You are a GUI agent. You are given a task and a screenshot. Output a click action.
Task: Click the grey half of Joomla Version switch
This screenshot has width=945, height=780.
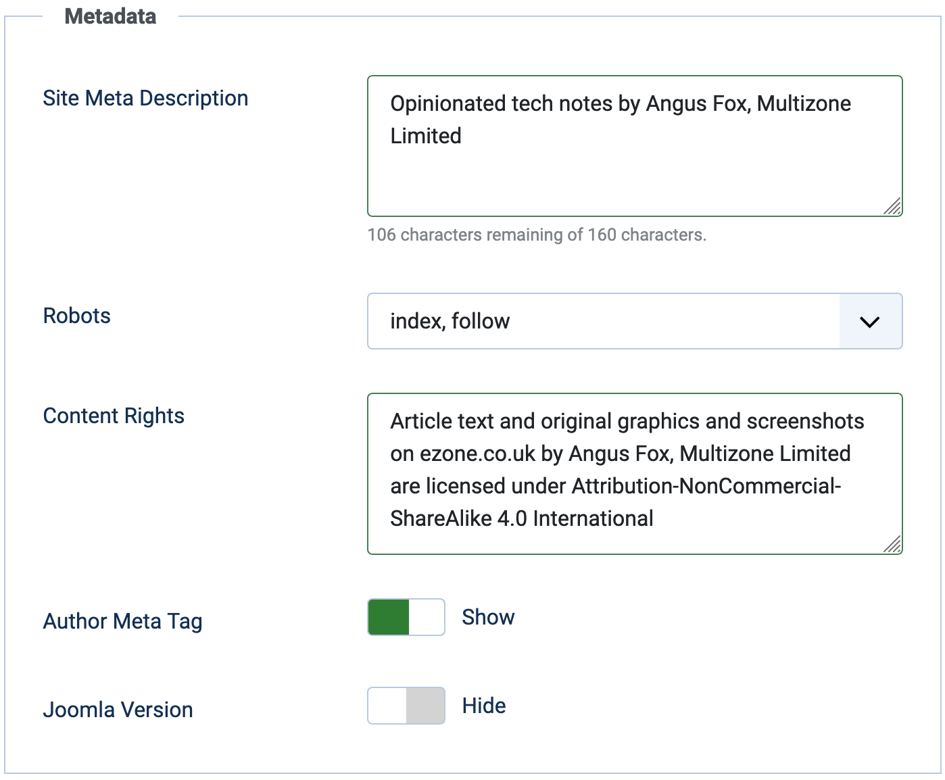pos(425,706)
